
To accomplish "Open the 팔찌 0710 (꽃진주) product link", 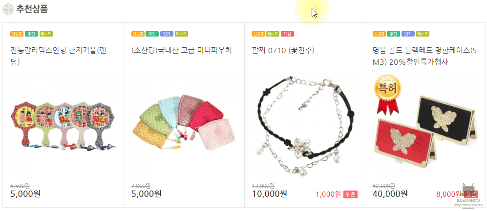I will (x=283, y=50).
